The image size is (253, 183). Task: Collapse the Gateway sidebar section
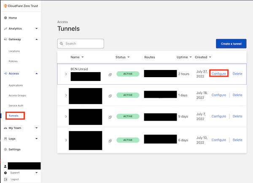click(37, 39)
